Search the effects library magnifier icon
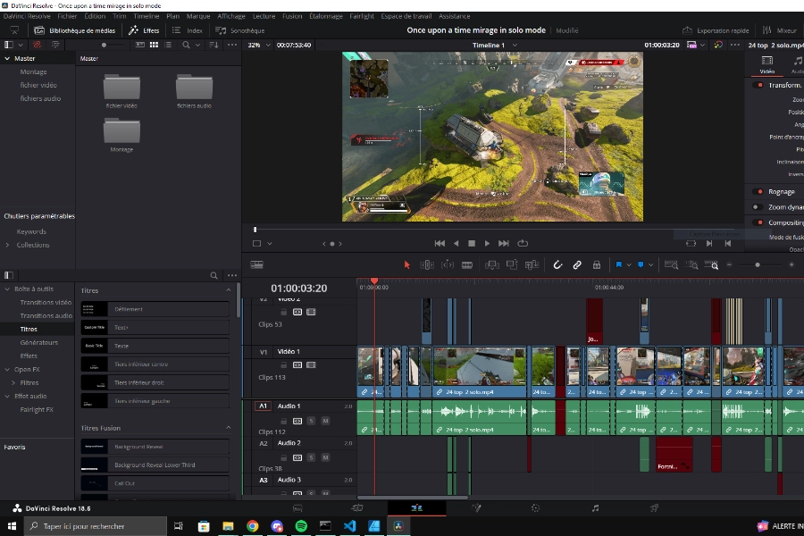804x536 pixels. point(214,275)
